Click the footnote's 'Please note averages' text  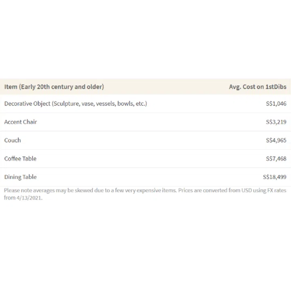(32, 190)
